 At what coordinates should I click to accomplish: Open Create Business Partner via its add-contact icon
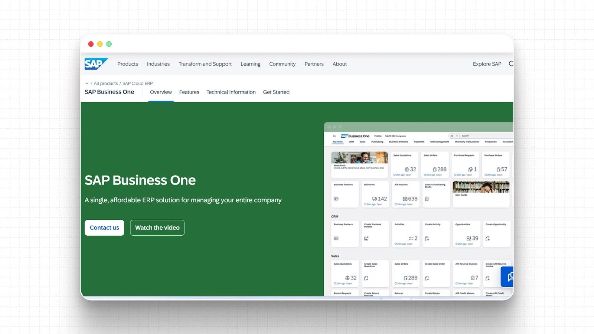pyautogui.click(x=366, y=238)
